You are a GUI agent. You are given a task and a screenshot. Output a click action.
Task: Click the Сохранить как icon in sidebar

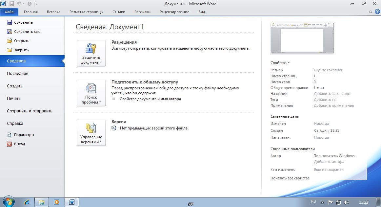[x=10, y=32]
